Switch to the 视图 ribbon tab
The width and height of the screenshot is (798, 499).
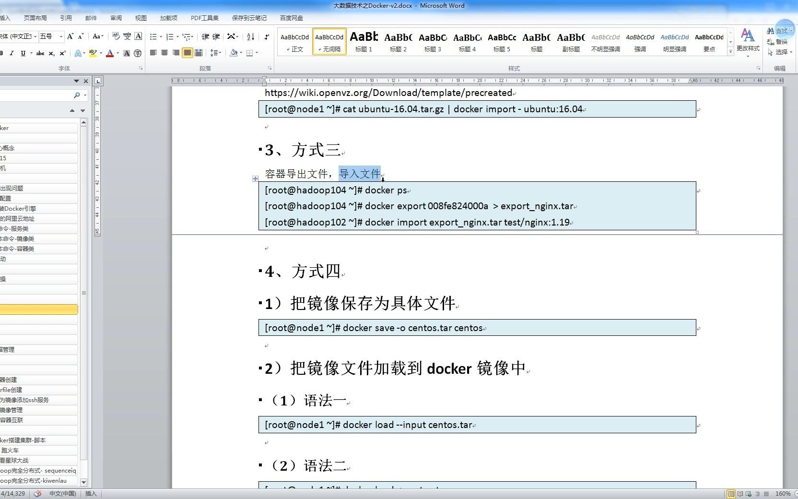point(141,18)
